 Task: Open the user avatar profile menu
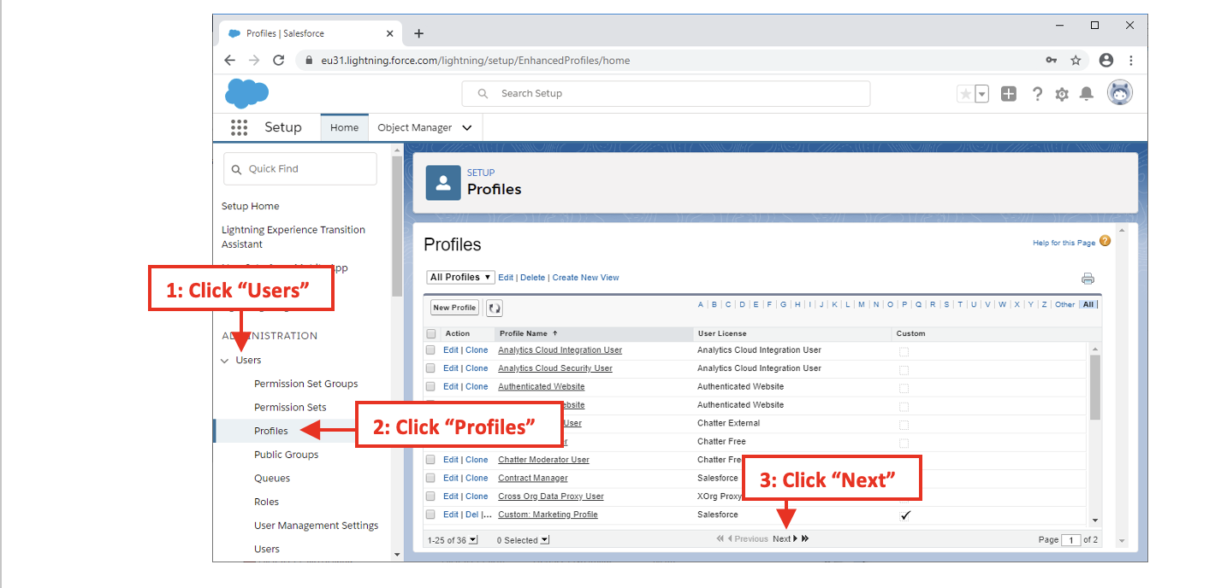pyautogui.click(x=1119, y=93)
